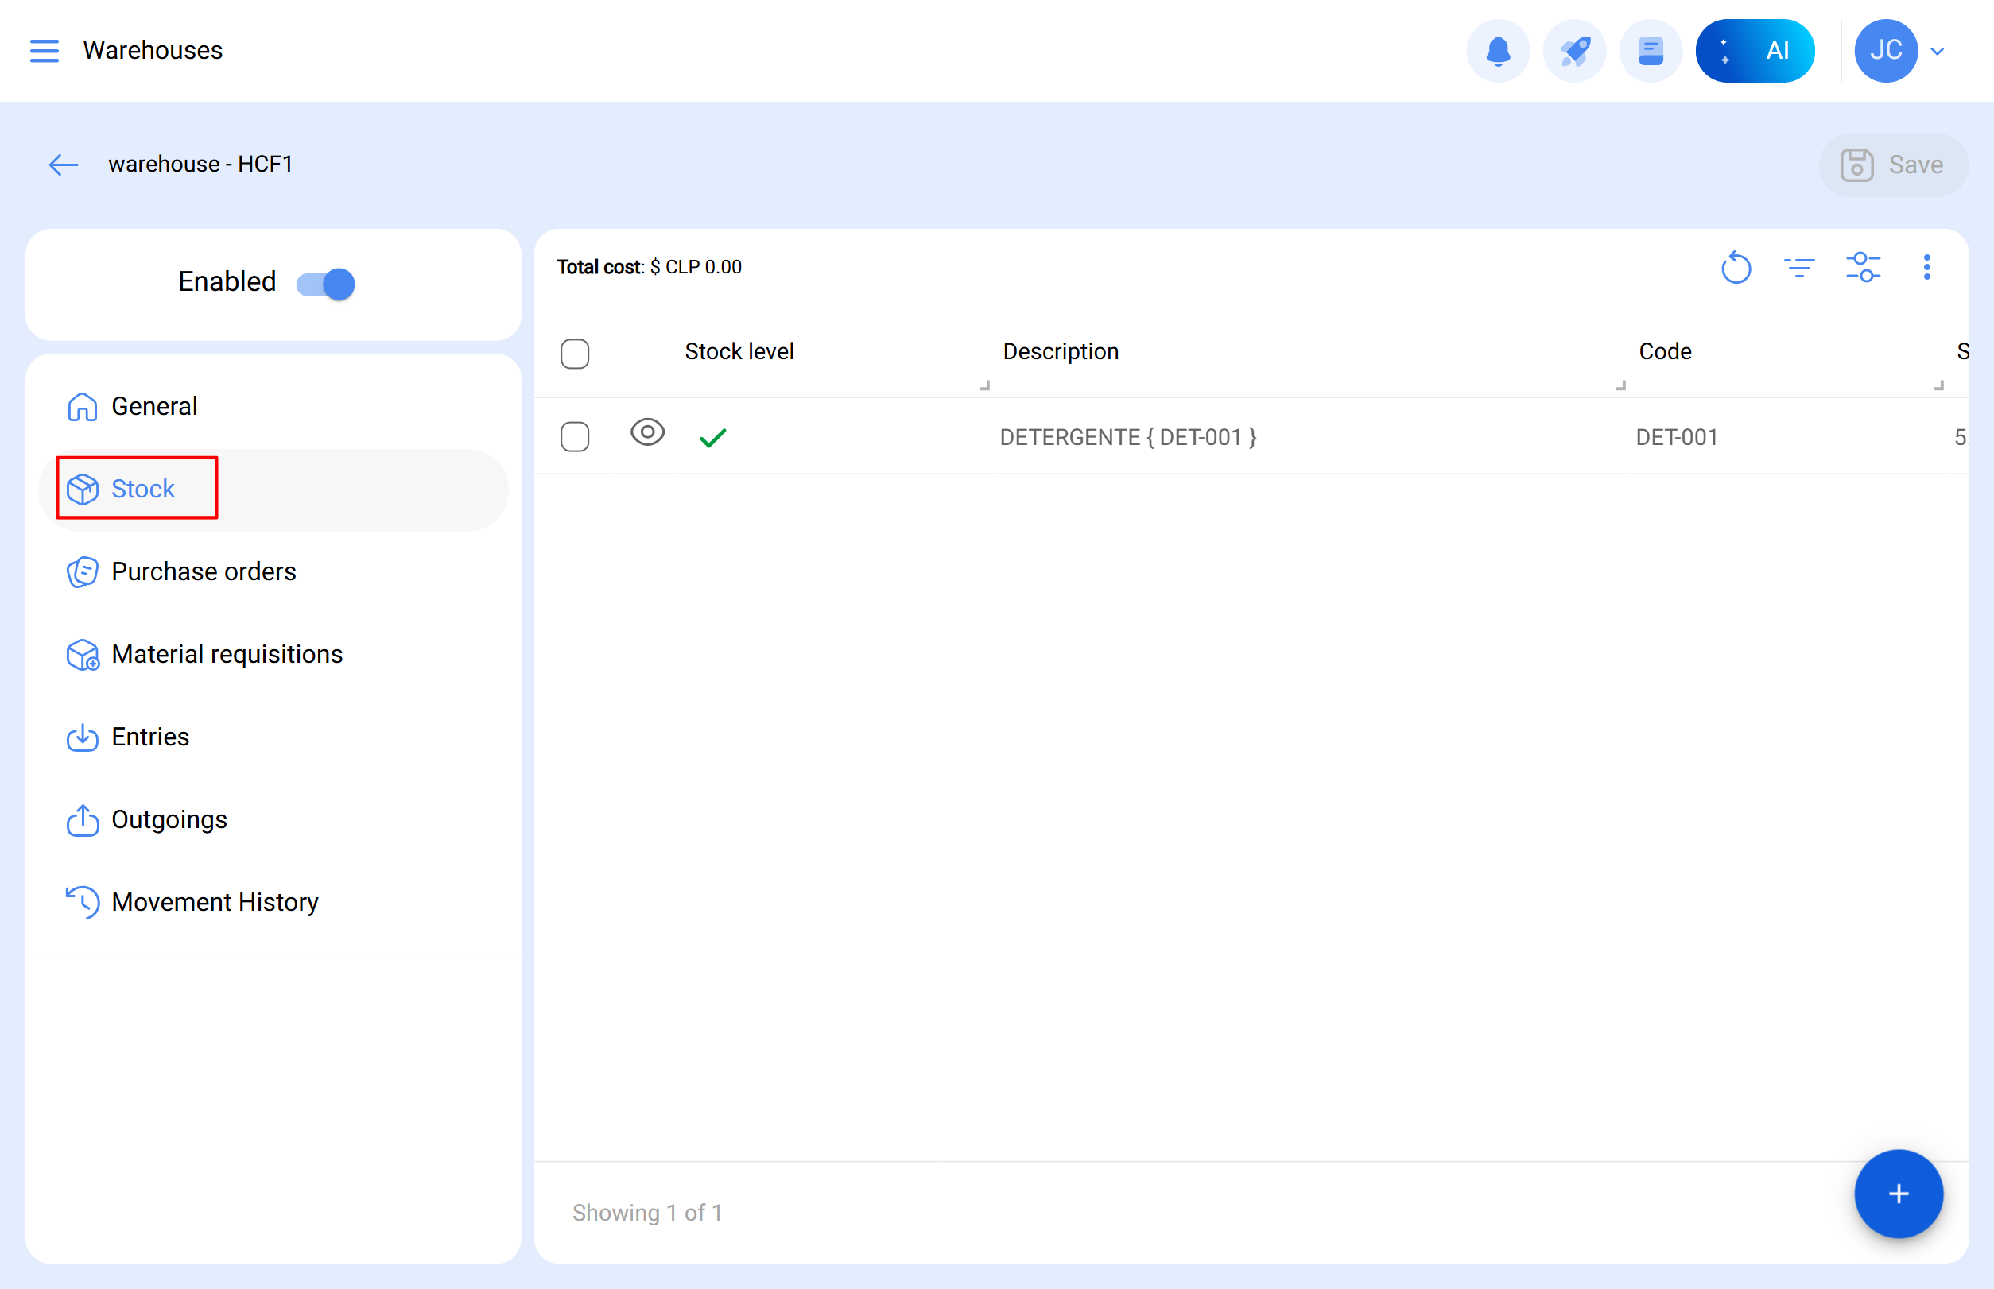The width and height of the screenshot is (1994, 1289).
Task: Click the eye icon on DETERGENTE row
Action: click(646, 433)
